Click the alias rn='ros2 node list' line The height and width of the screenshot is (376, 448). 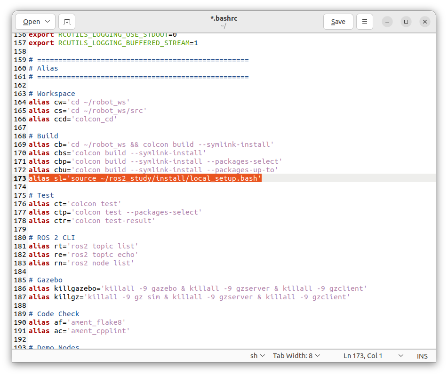click(81, 263)
